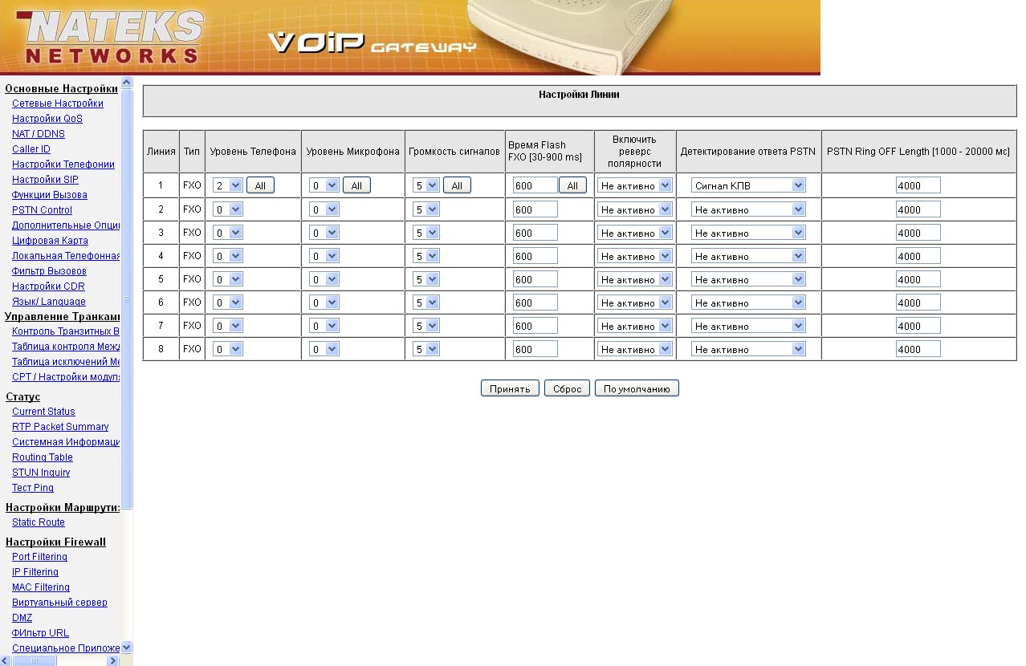The height and width of the screenshot is (666, 1026).
Task: Open Сетевые Настройки in the sidebar
Action: (58, 104)
